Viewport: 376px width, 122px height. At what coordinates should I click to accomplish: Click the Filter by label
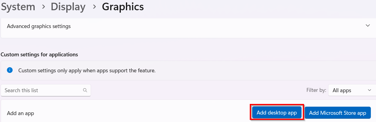point(316,90)
